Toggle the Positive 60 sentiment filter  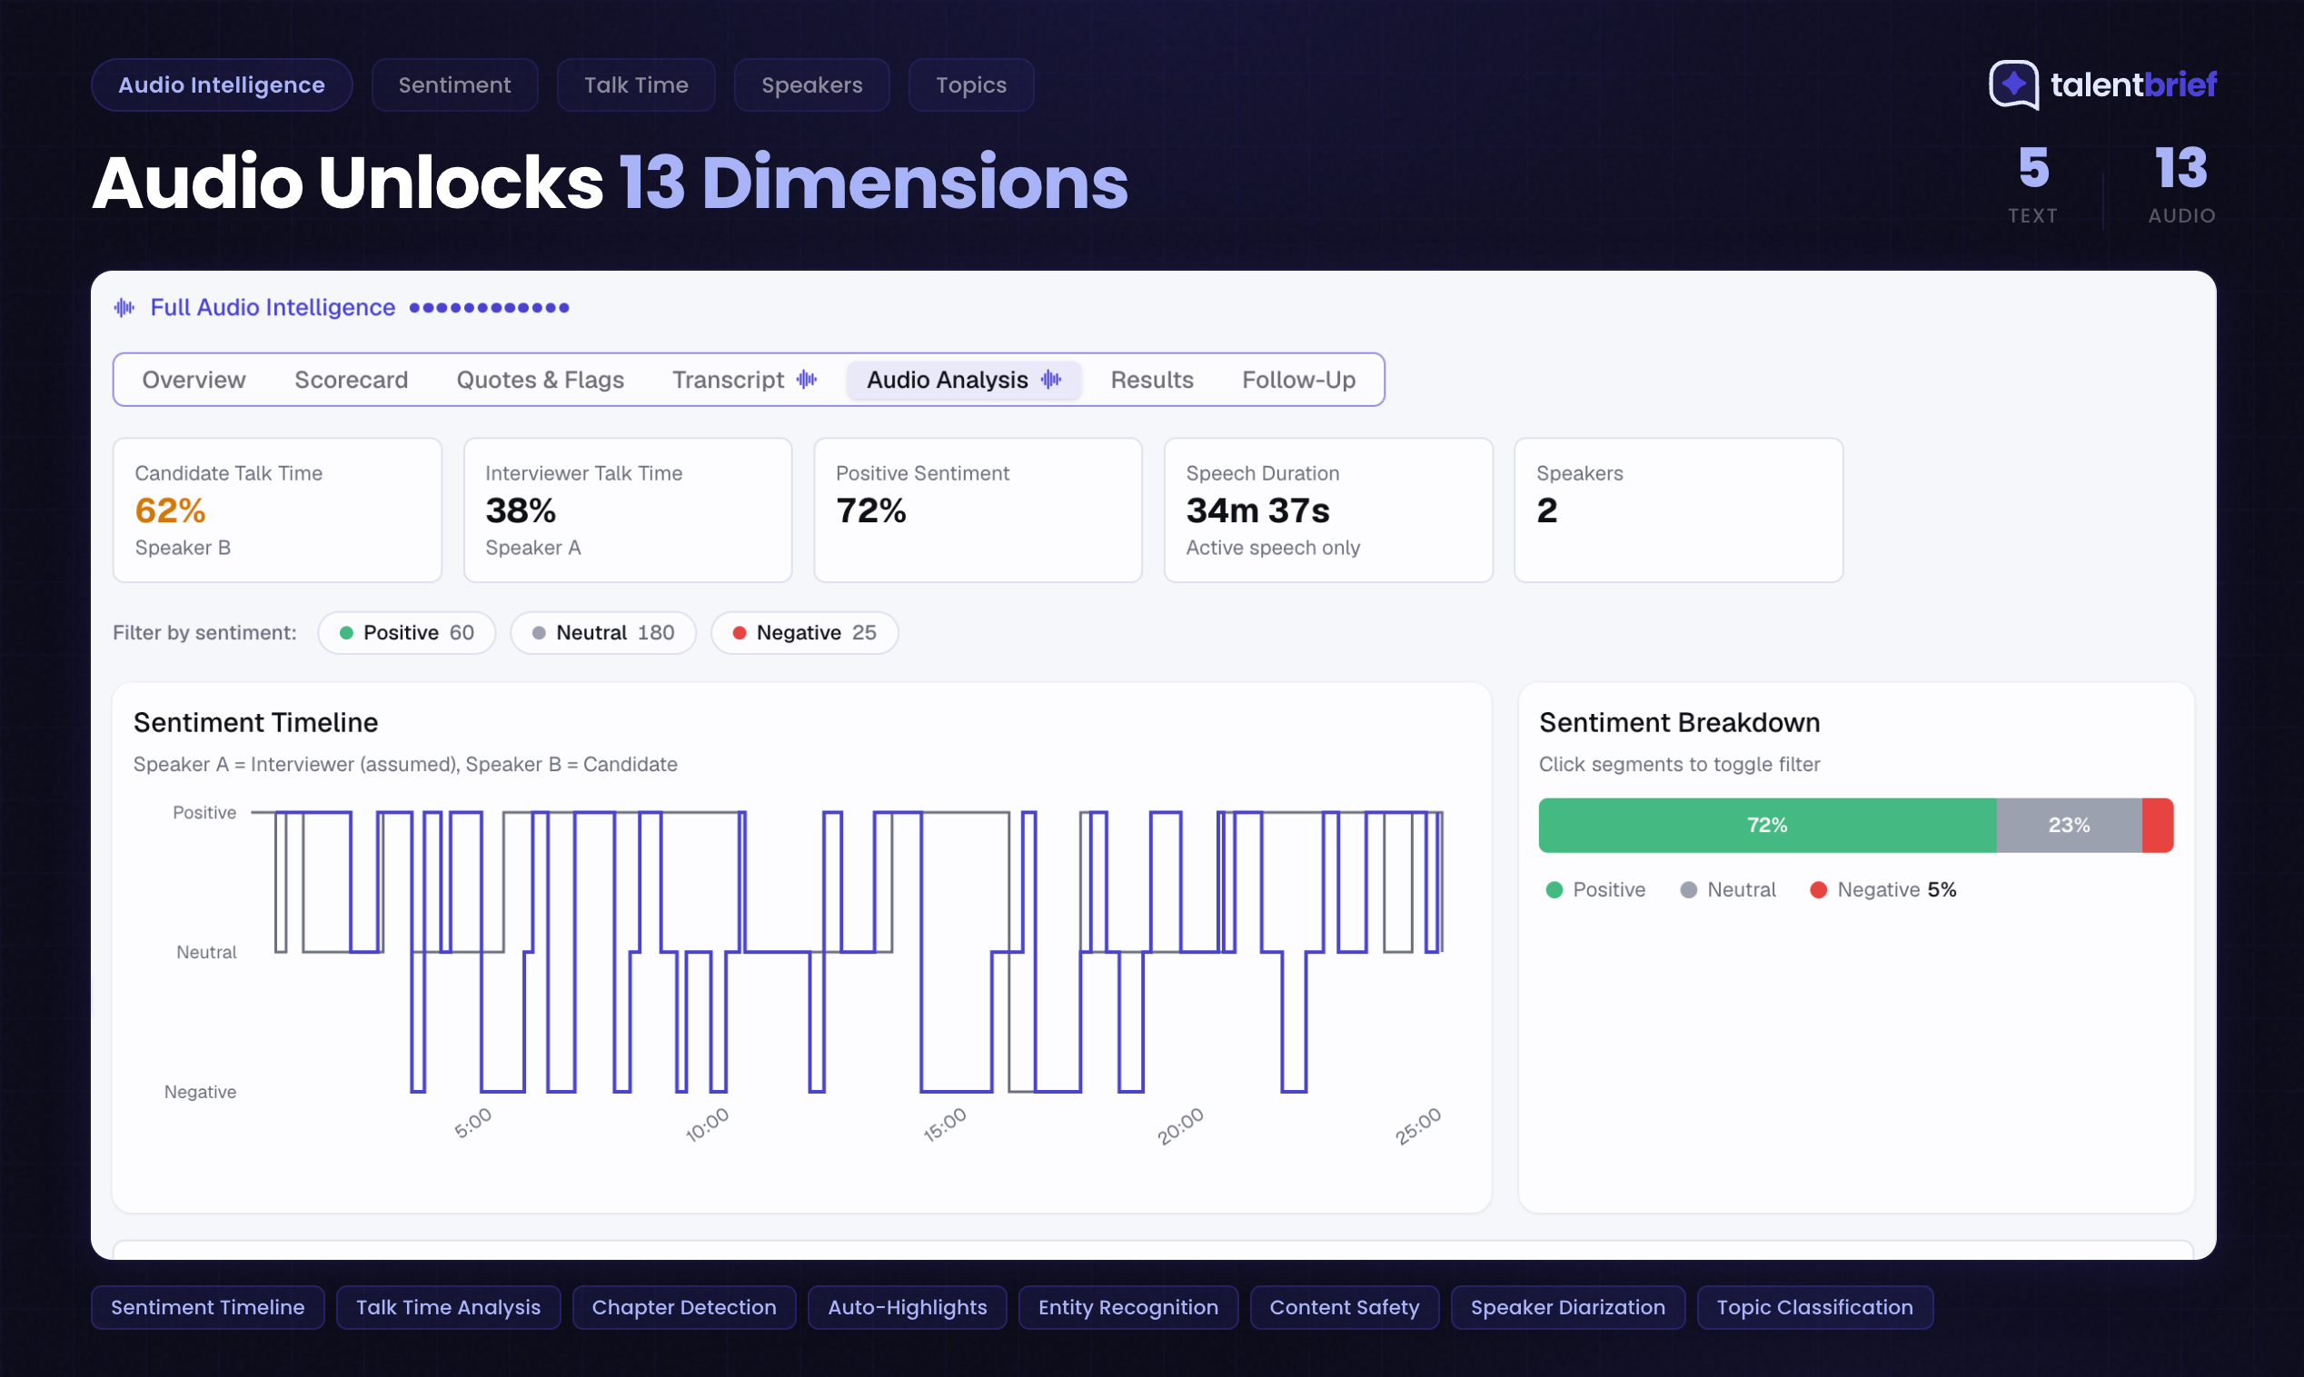406,633
